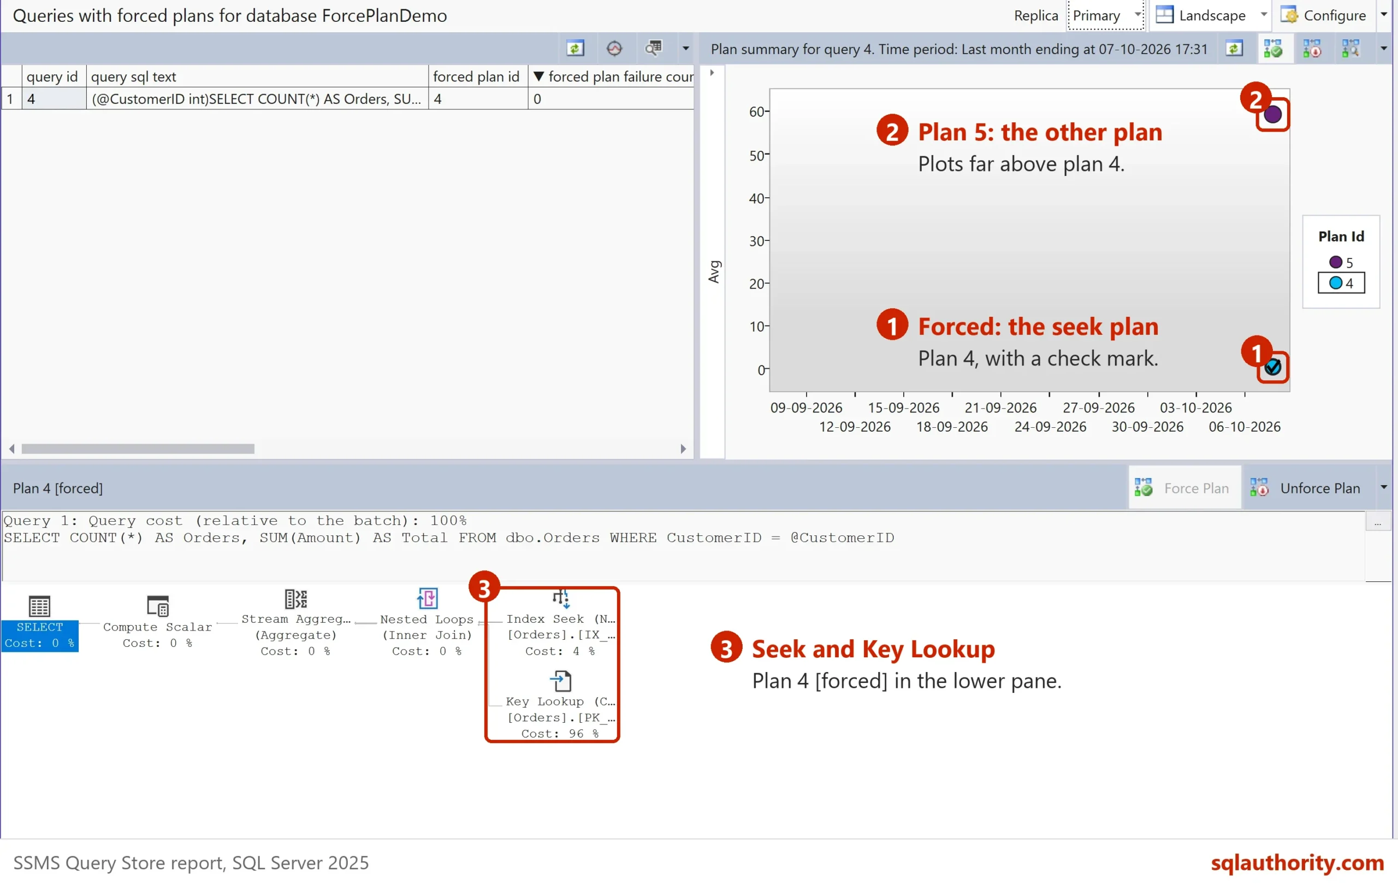Viewport: 1398px width, 884px height.
Task: Click the grid scrollbar right arrow
Action: [x=683, y=449]
